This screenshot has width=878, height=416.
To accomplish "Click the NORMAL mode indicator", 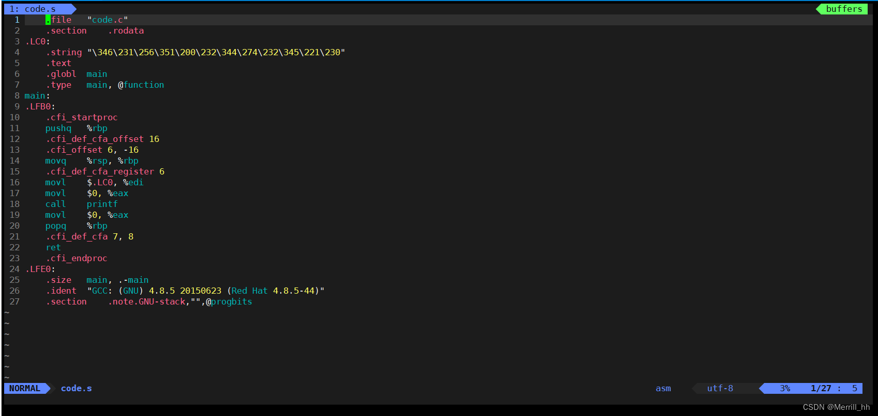I will click(x=25, y=388).
